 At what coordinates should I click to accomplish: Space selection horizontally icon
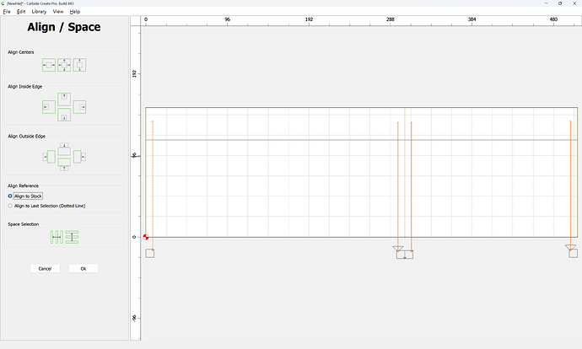(57, 237)
